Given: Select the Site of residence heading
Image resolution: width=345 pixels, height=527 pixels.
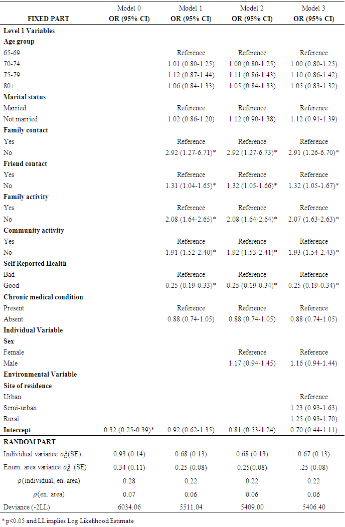Looking at the screenshot, I should (x=28, y=386).
